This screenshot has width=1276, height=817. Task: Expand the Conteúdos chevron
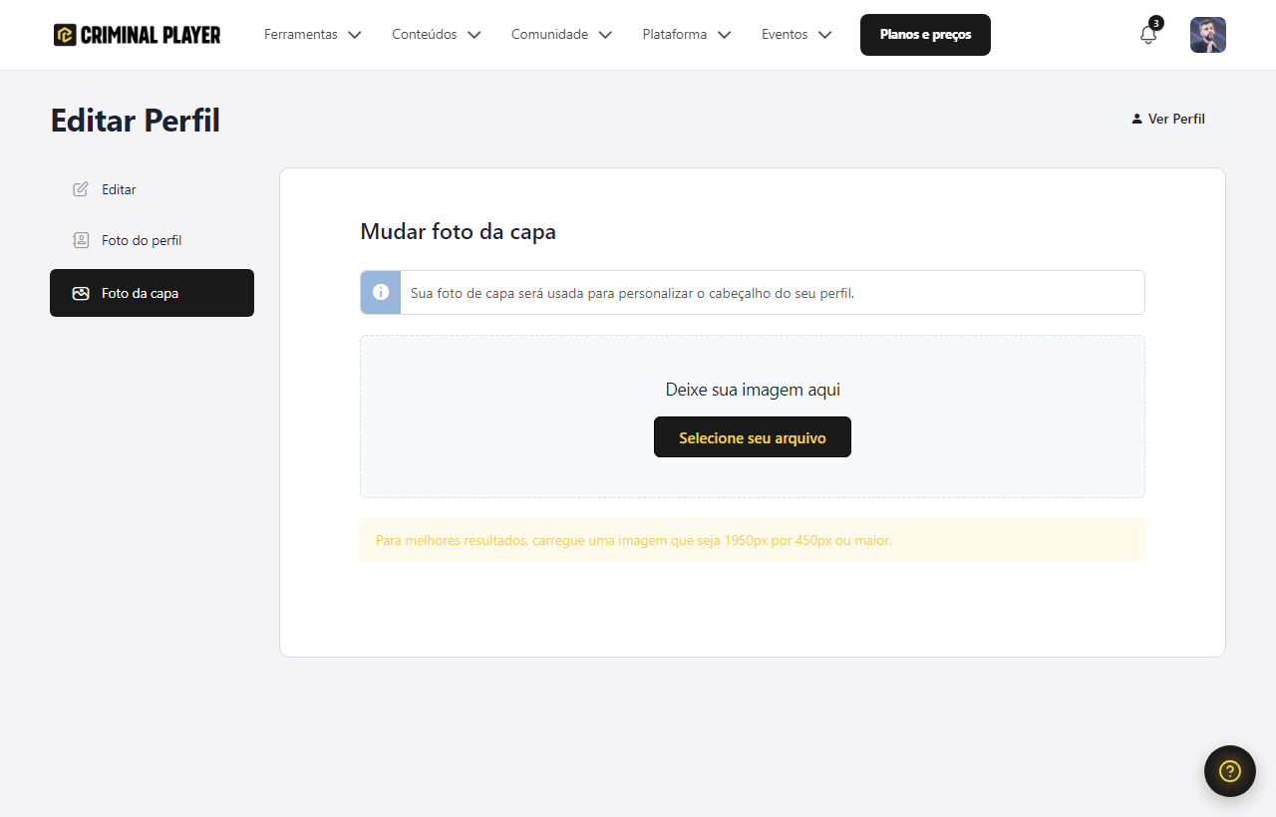[x=475, y=35]
